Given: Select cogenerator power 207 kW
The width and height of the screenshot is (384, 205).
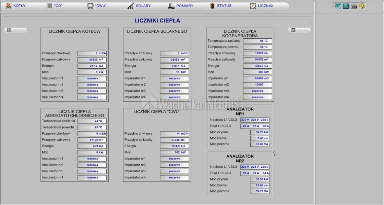Looking at the screenshot, I should point(257,72).
